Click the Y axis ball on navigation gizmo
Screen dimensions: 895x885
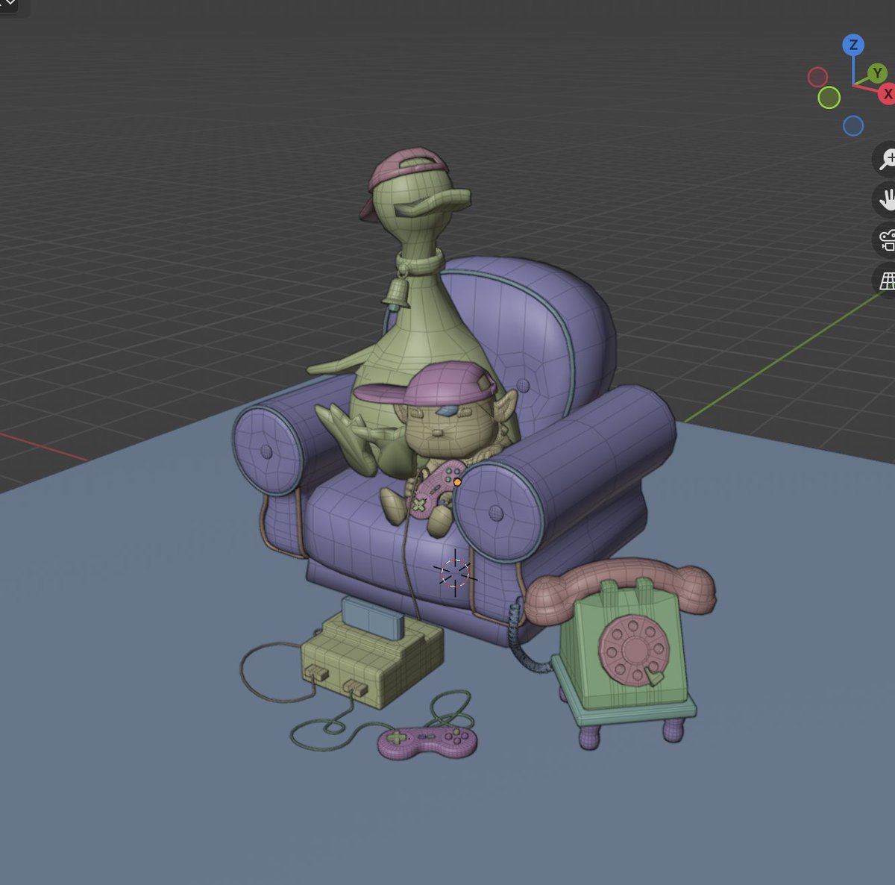point(876,75)
